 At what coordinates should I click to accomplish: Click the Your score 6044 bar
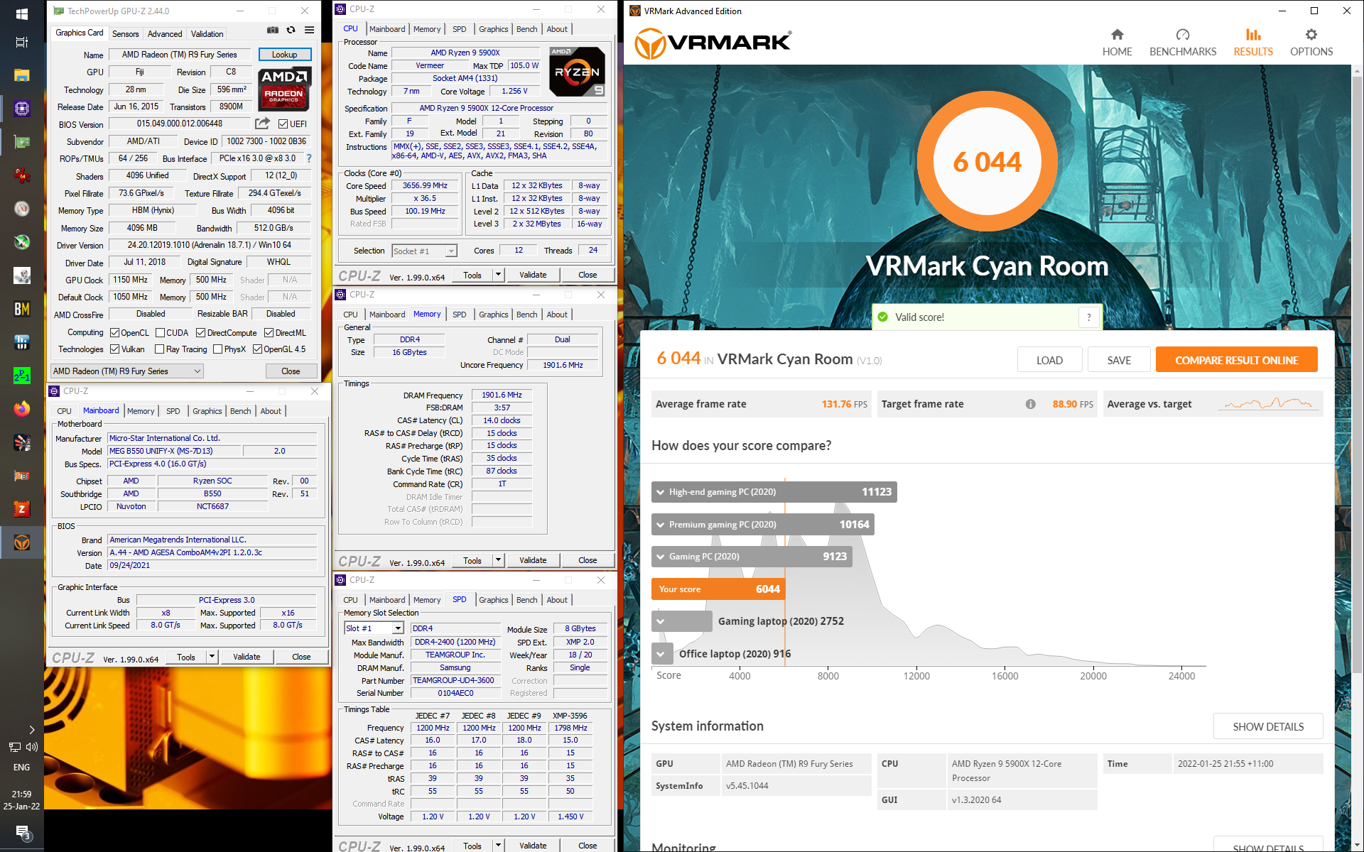[x=718, y=589]
